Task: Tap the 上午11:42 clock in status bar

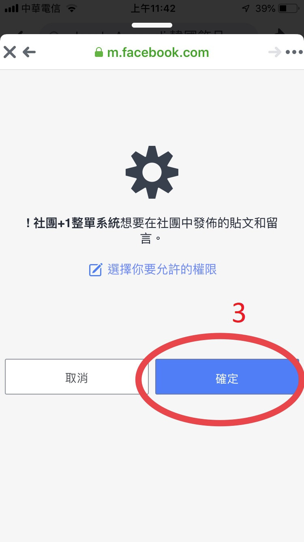Action: coord(153,8)
